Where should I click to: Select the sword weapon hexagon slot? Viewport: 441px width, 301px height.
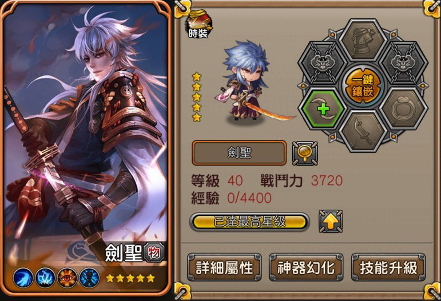(x=362, y=131)
